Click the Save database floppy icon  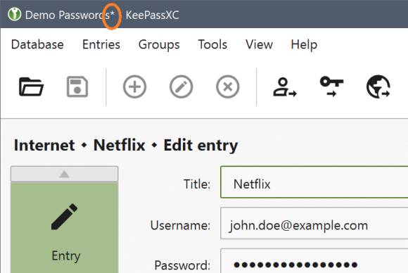pyautogui.click(x=77, y=87)
